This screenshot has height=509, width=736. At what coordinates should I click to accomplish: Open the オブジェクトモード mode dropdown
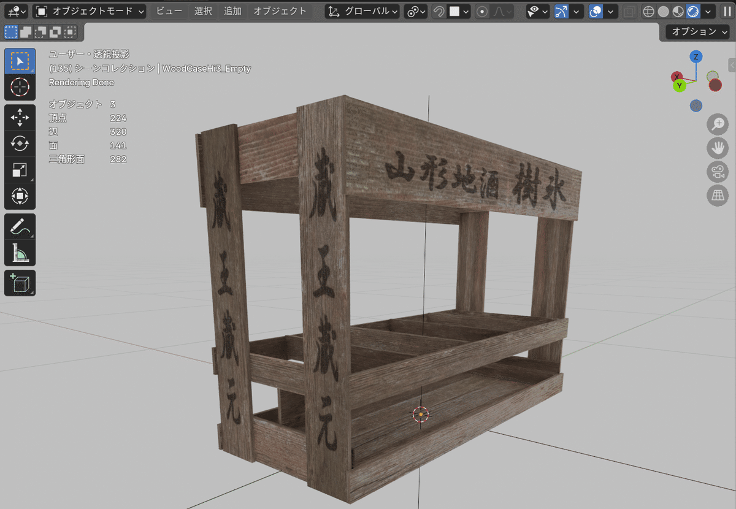pos(90,11)
